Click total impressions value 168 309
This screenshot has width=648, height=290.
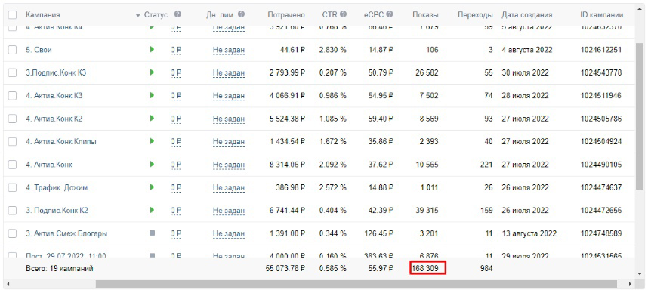click(425, 269)
